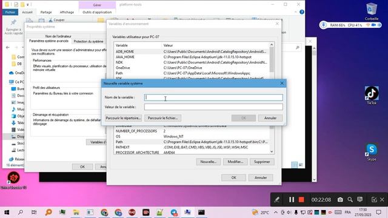Show hidden system tray icons chevron
This screenshot has height=218, width=388.
tap(275, 213)
